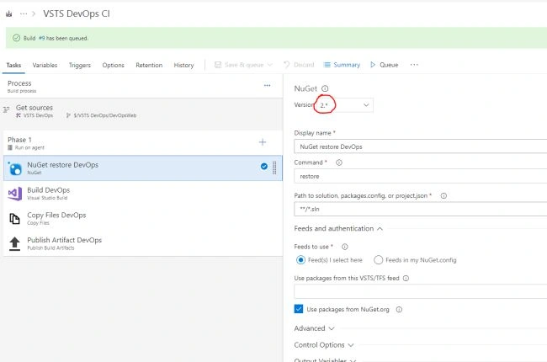Screen dimensions: 547x362
Task: Open the NuGet Version dropdown
Action: [x=344, y=105]
